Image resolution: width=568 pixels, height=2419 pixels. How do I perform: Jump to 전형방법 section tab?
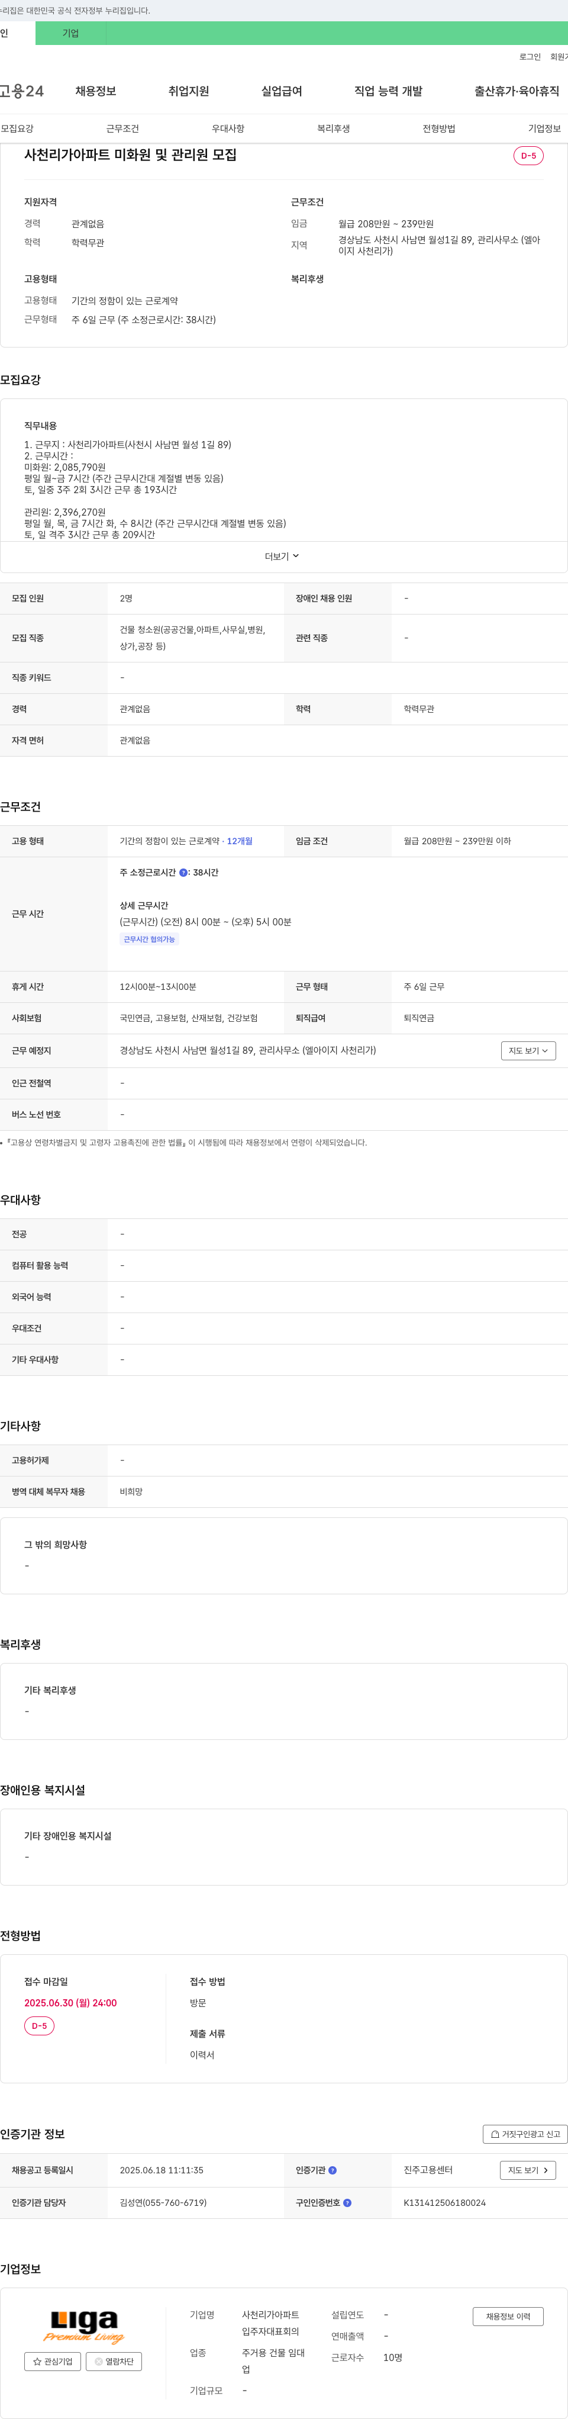point(438,128)
